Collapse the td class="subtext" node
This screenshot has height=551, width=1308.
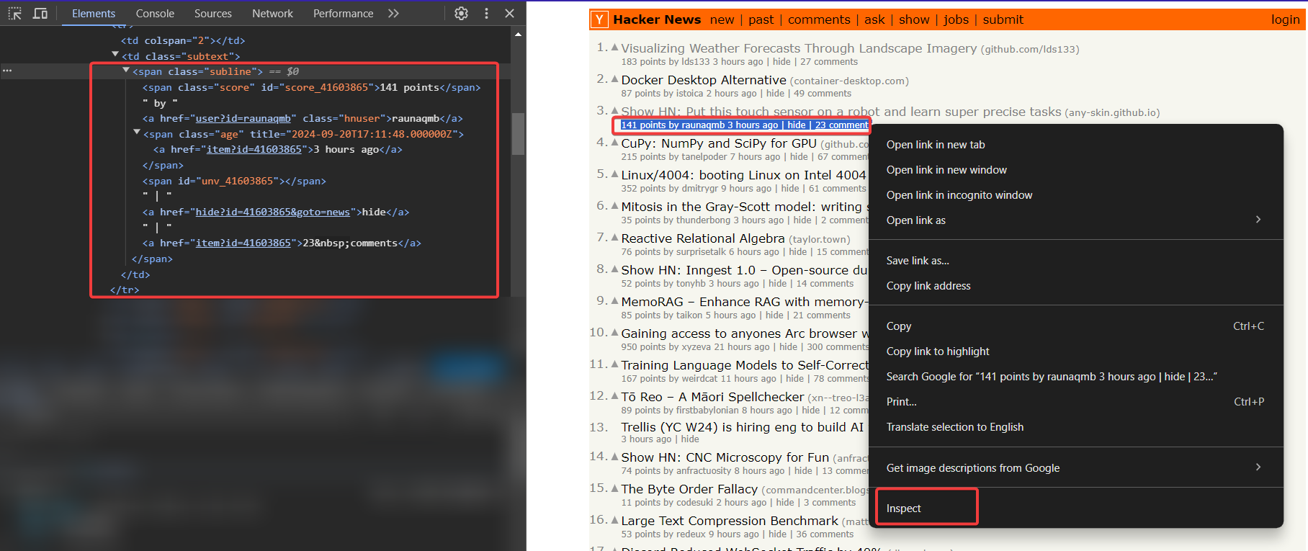(x=115, y=55)
